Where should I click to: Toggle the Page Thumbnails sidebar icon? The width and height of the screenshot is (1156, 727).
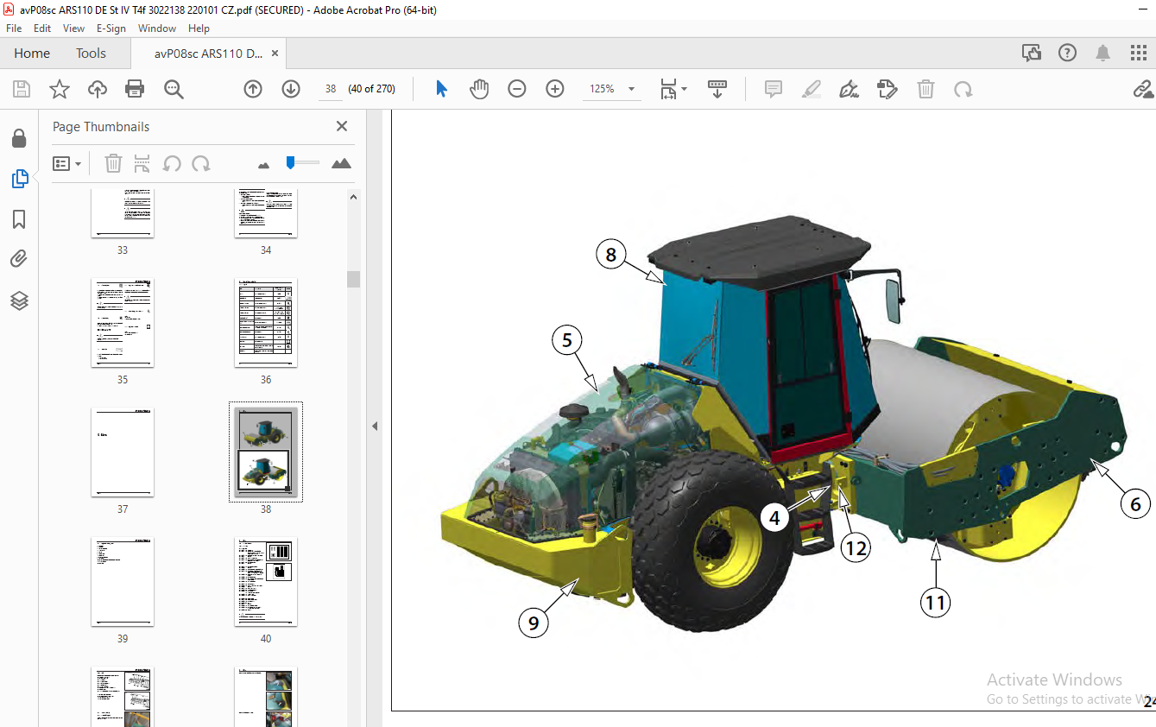19,179
